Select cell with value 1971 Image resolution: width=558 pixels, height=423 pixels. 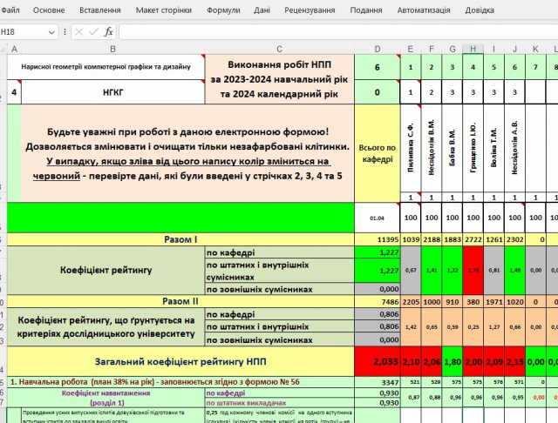click(494, 301)
